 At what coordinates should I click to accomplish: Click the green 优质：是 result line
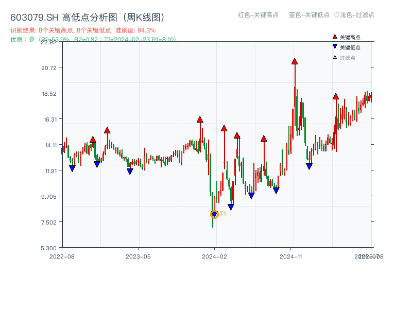click(93, 40)
